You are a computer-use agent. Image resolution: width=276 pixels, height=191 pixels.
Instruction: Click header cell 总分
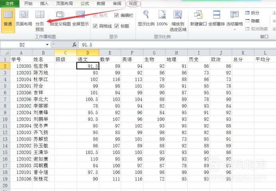coord(243,59)
